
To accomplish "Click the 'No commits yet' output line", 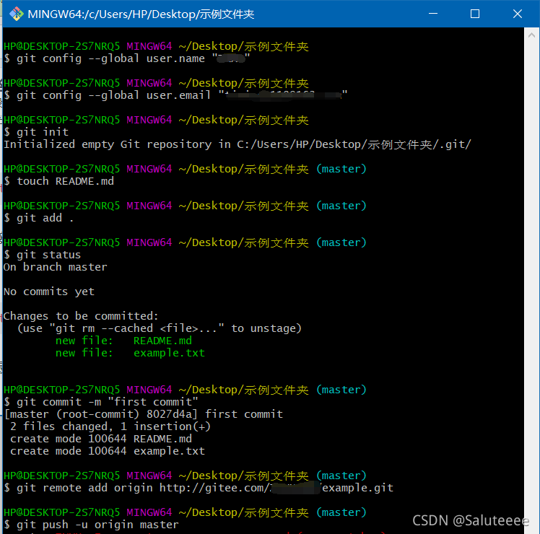I will (x=49, y=292).
